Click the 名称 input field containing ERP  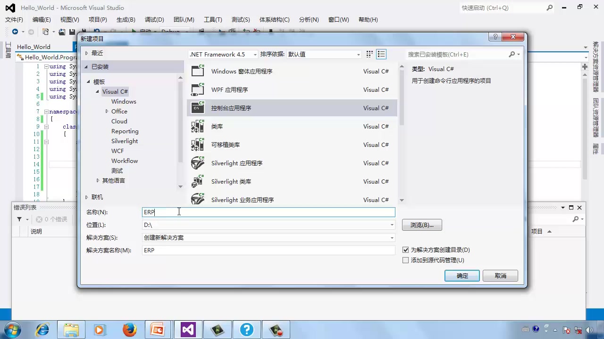click(268, 212)
